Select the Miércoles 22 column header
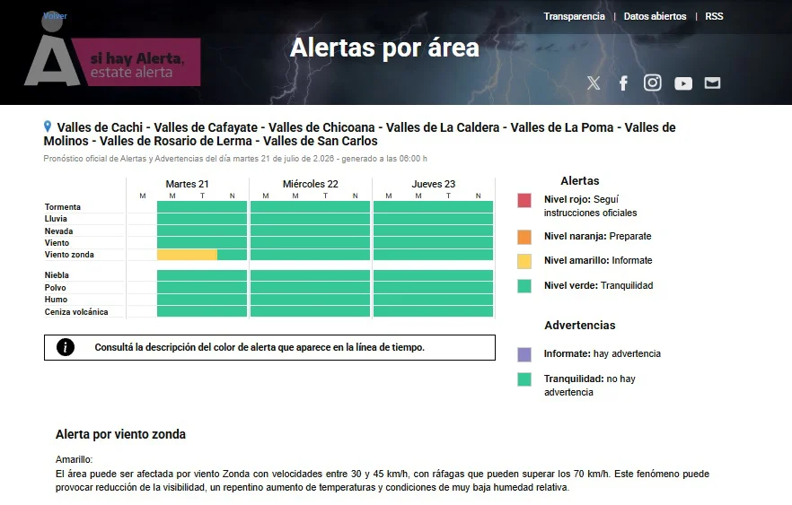The width and height of the screenshot is (792, 505). click(x=310, y=184)
